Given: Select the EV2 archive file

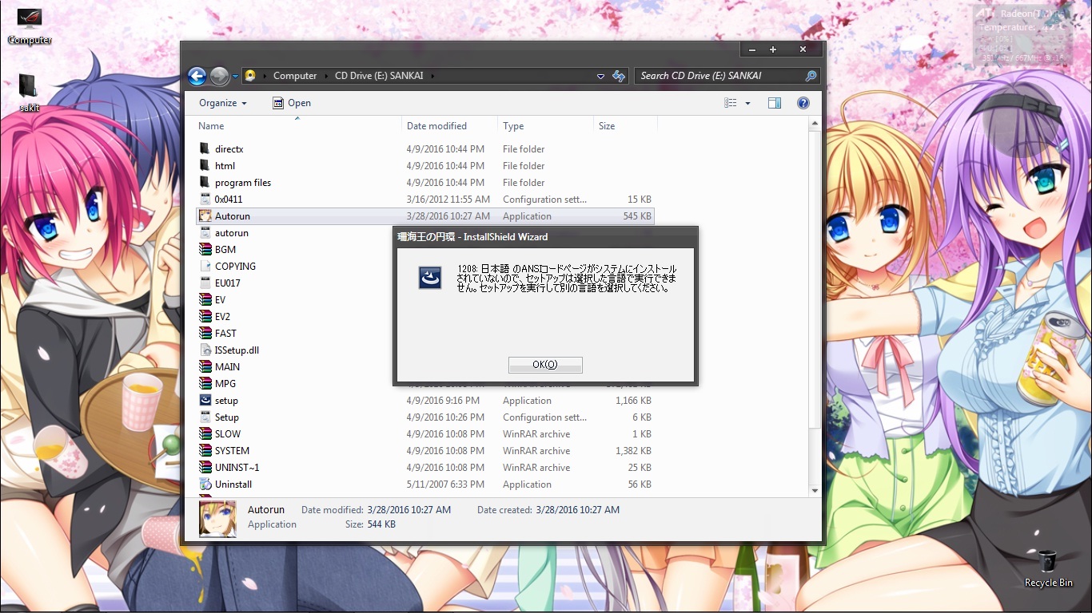Looking at the screenshot, I should (222, 317).
